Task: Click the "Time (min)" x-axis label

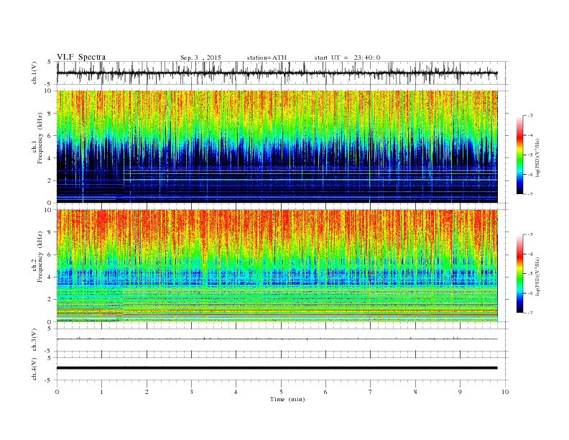Action: 287,399
